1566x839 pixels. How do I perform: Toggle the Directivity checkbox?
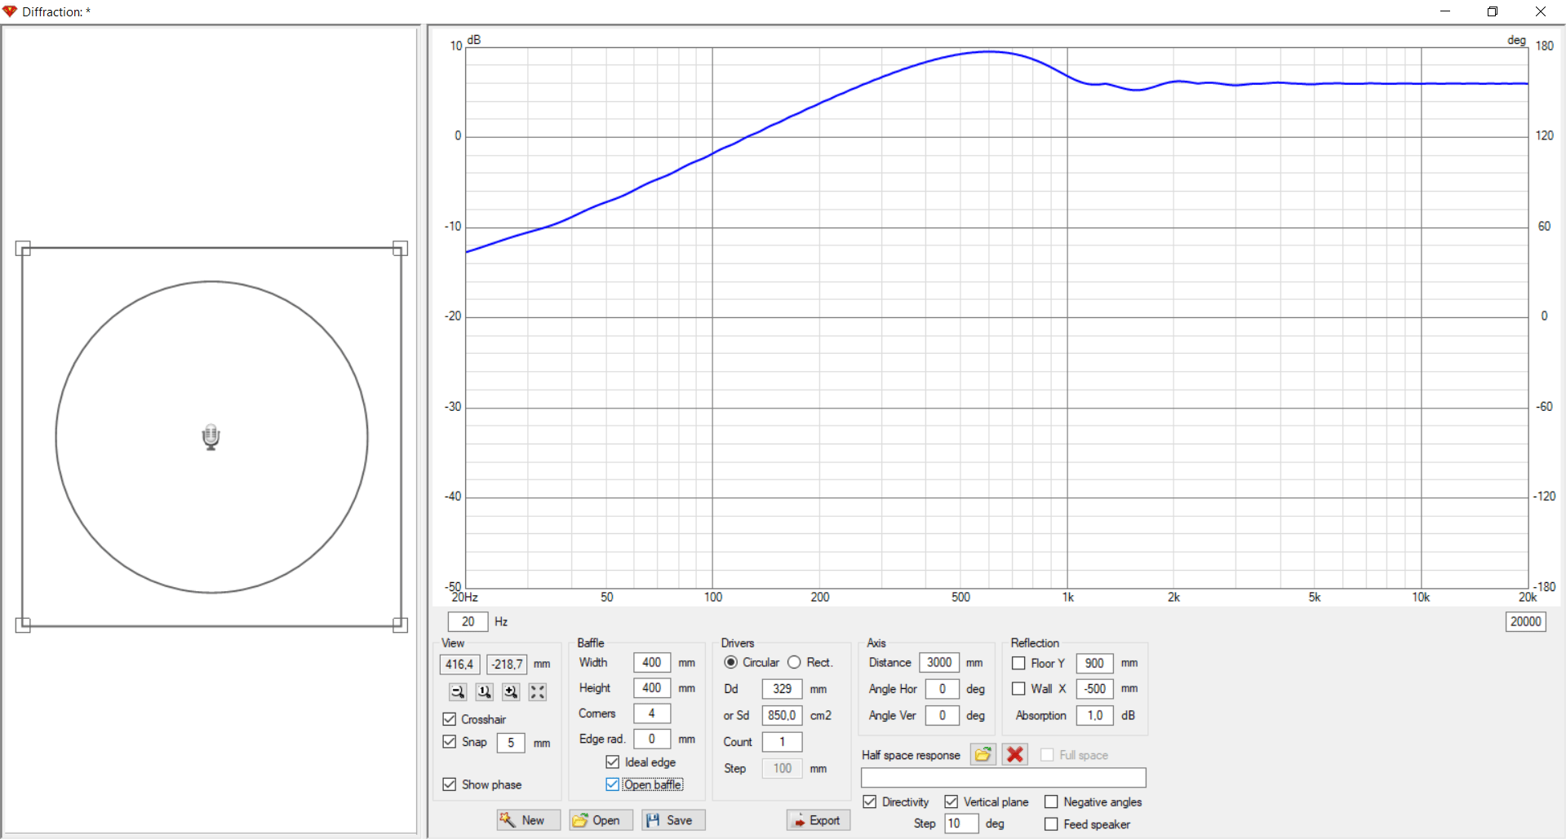[x=870, y=802]
